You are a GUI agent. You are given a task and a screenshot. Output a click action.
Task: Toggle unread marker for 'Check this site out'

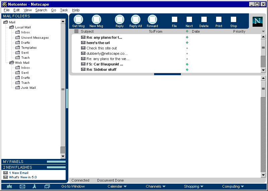tap(187, 48)
